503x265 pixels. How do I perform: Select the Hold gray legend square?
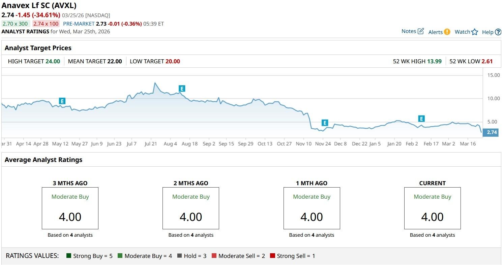click(180, 256)
